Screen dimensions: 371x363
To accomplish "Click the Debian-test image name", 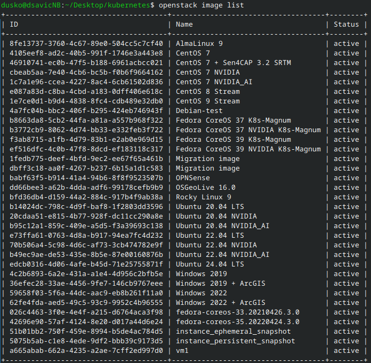I will pyautogui.click(x=199, y=111).
